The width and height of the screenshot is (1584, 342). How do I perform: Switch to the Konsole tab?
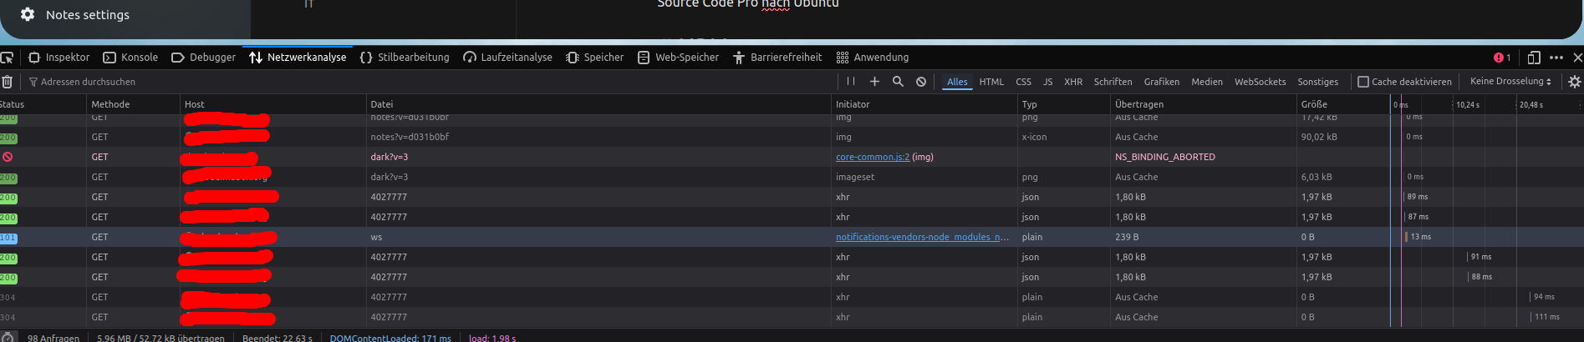click(x=130, y=58)
